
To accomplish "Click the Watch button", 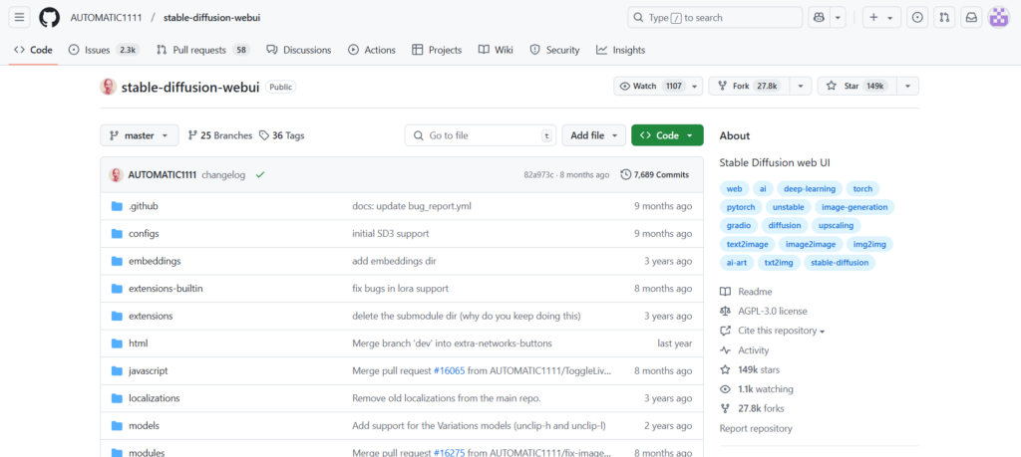I will (x=650, y=86).
